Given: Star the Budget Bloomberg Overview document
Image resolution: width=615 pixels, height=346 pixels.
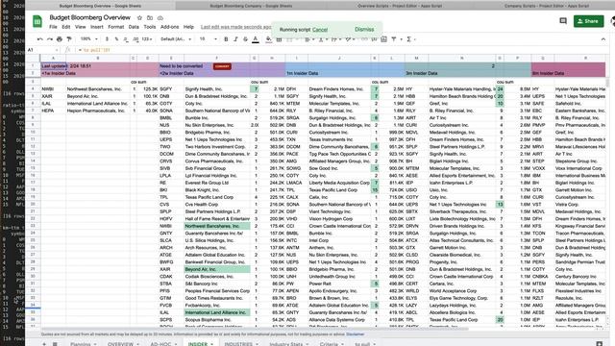Looking at the screenshot, I should point(139,18).
